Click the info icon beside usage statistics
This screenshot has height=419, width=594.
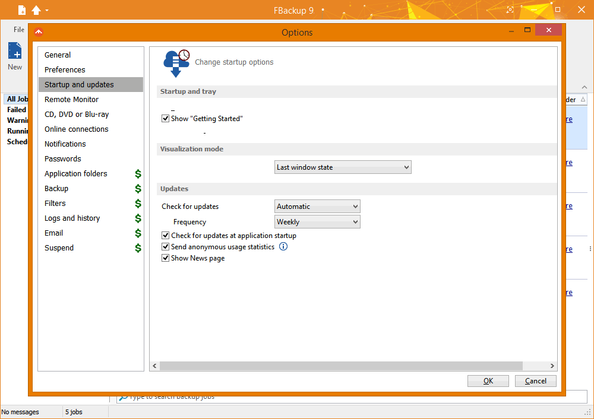(283, 247)
